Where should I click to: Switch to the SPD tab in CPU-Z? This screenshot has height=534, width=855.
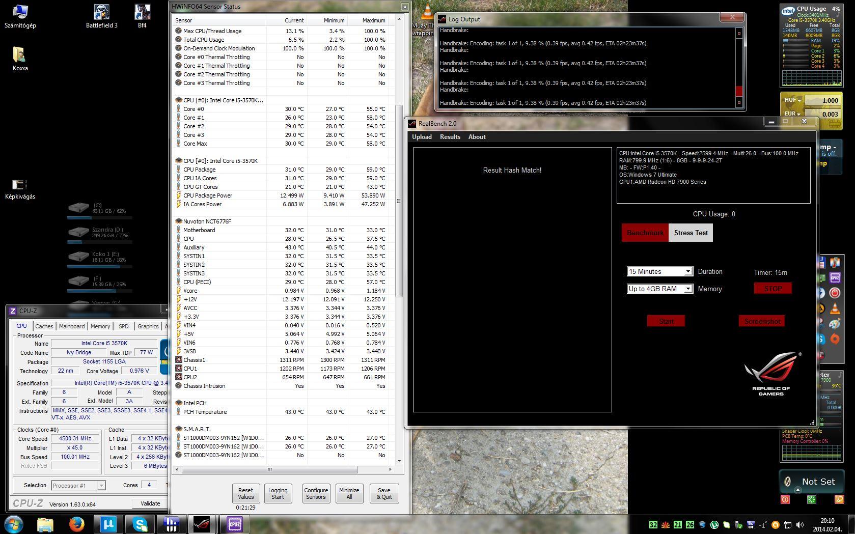click(124, 326)
